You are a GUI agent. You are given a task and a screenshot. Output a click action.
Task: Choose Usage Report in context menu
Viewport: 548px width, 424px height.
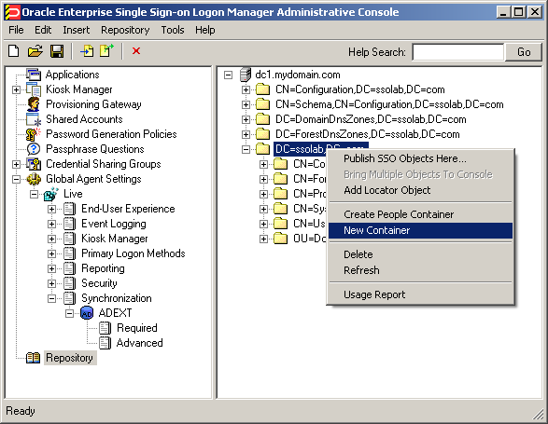420,294
